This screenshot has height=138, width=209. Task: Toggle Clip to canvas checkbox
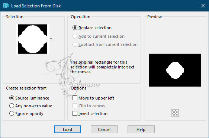click(89, 106)
